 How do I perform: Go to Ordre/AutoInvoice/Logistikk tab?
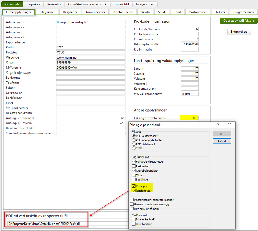(x=87, y=4)
